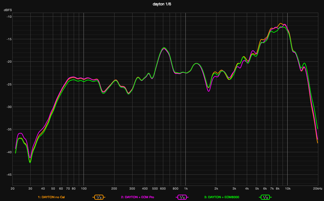Screen dimensions: 324x201
Task: Click the 'dayton 1/6' graph title
Action: (x=162, y=4)
